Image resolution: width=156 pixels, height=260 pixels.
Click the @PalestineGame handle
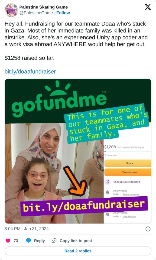(x=36, y=13)
